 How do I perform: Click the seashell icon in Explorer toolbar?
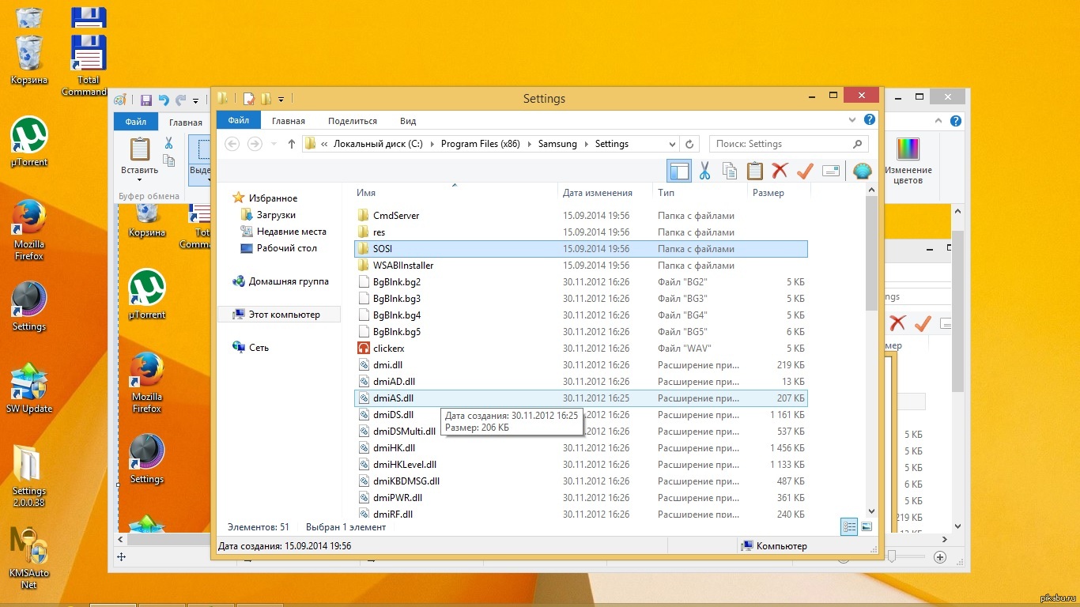click(862, 171)
